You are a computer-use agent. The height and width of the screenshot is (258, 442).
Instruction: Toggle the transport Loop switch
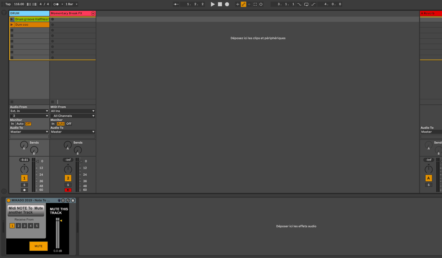tap(306, 4)
